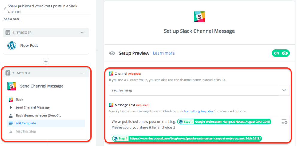Click Add a note under the title
The height and width of the screenshot is (149, 298).
(x=12, y=19)
